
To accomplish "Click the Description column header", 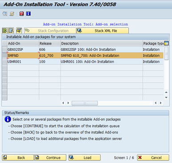I will click(x=102, y=43).
